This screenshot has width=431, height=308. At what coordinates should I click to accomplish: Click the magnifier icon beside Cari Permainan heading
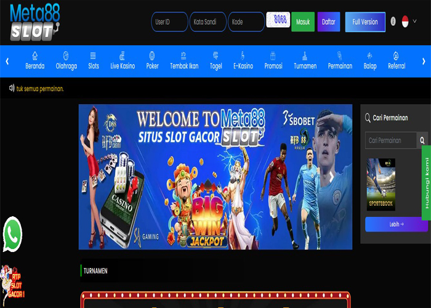coord(368,118)
